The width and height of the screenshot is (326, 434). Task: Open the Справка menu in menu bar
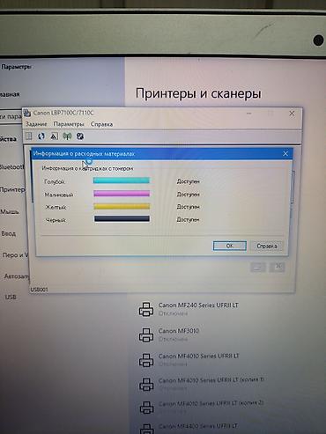pyautogui.click(x=101, y=124)
